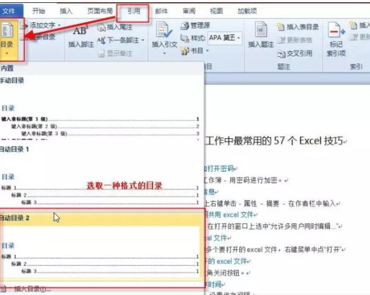Click 插入表目录 insert table of figures
The width and height of the screenshot is (370, 295).
(x=298, y=27)
